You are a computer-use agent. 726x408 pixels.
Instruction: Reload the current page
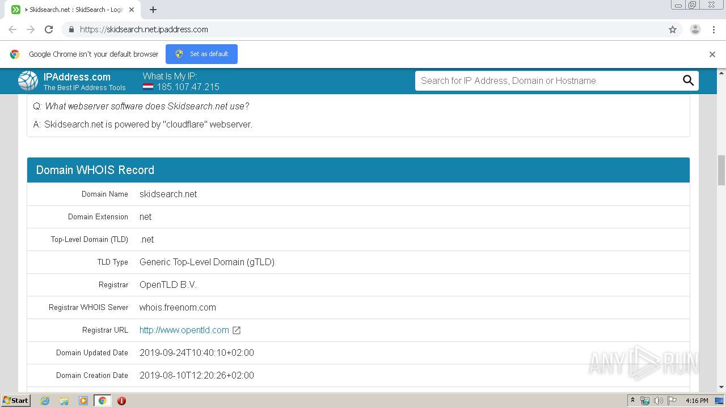pyautogui.click(x=49, y=29)
